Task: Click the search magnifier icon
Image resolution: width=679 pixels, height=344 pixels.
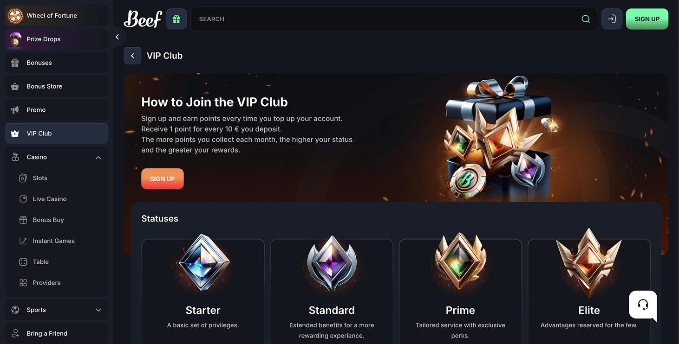Action: [586, 19]
